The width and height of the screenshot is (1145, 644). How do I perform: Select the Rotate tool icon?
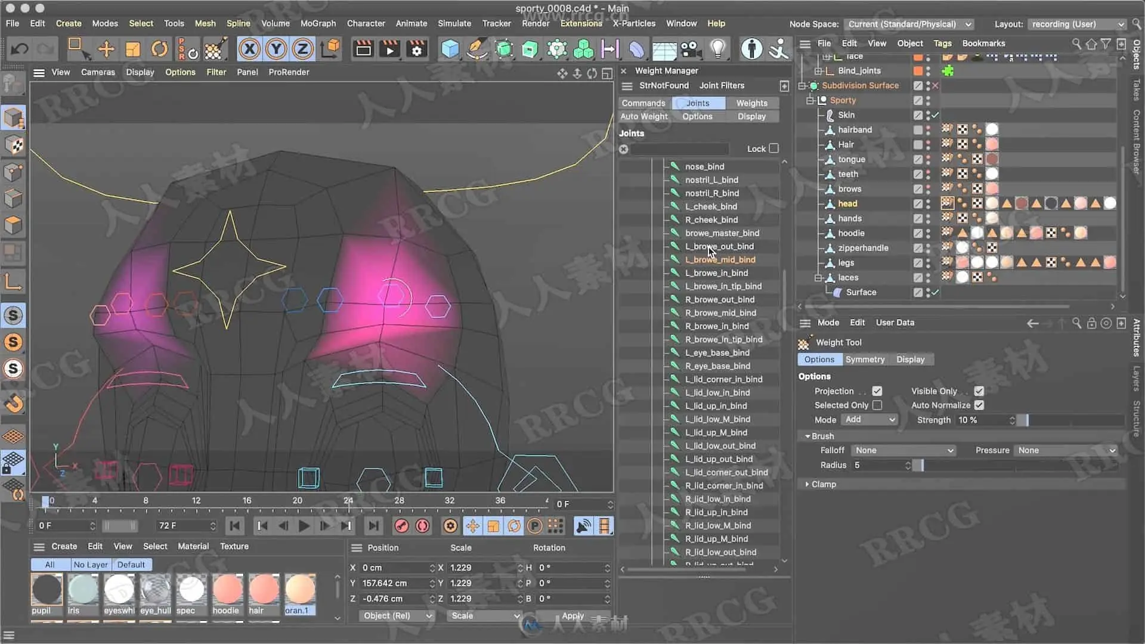pyautogui.click(x=159, y=49)
